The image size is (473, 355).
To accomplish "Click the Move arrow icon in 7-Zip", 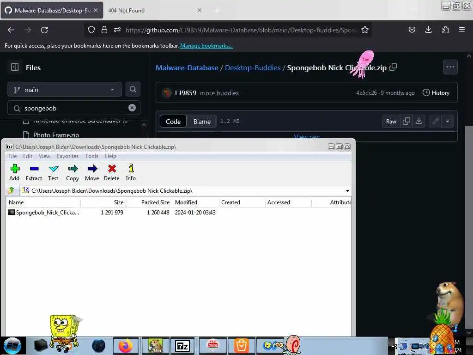I will pos(92,172).
